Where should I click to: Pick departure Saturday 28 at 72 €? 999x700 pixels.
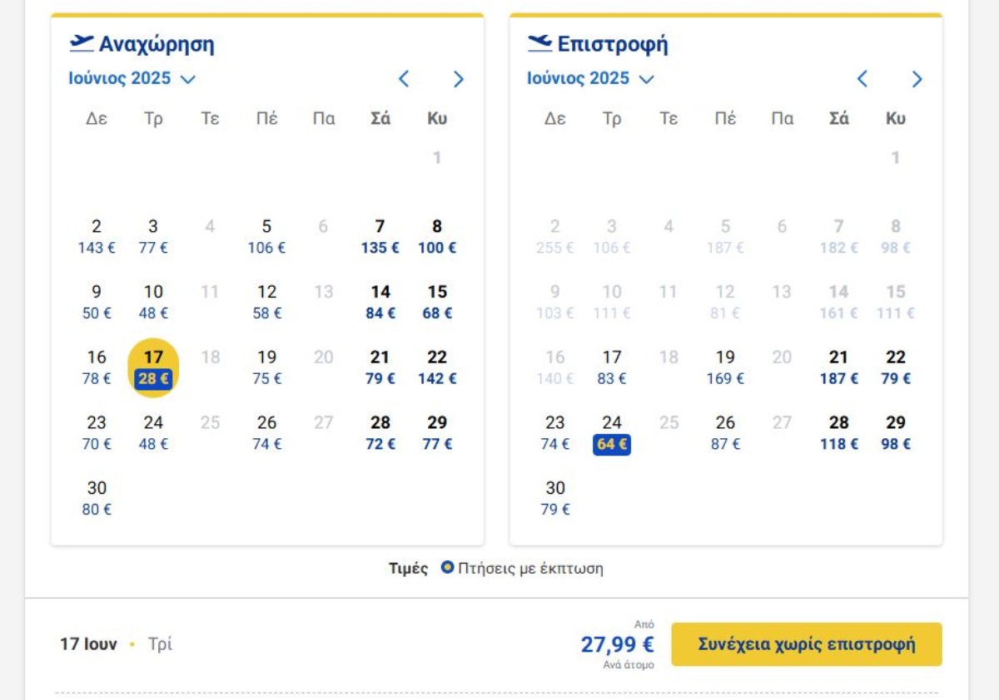click(380, 433)
